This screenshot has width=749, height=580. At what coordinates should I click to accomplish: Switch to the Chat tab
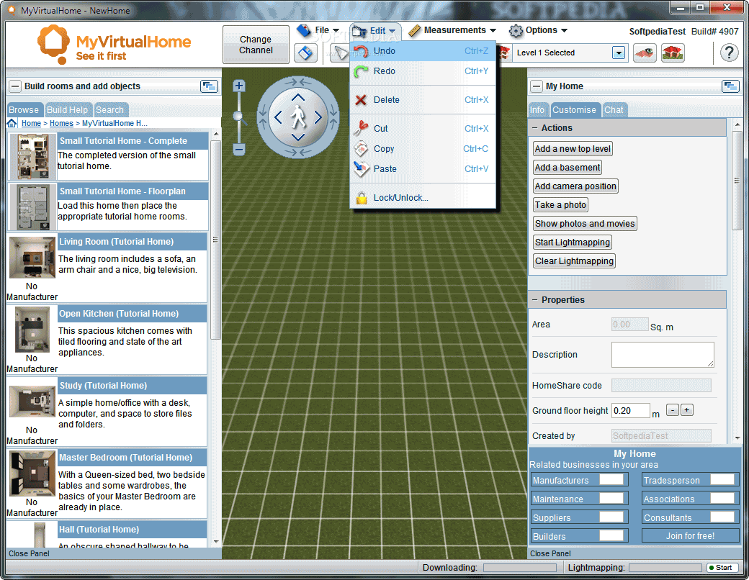pyautogui.click(x=614, y=110)
